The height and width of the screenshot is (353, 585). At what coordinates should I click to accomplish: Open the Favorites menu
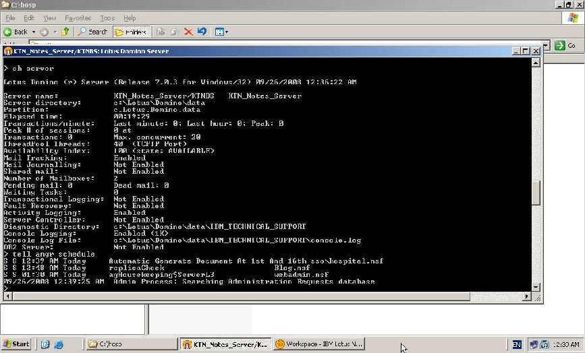pos(78,18)
